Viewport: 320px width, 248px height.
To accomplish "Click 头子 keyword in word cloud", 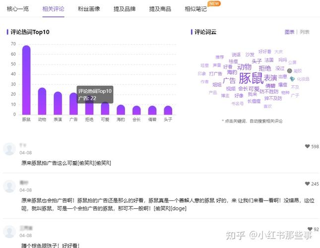I will [x=256, y=61].
